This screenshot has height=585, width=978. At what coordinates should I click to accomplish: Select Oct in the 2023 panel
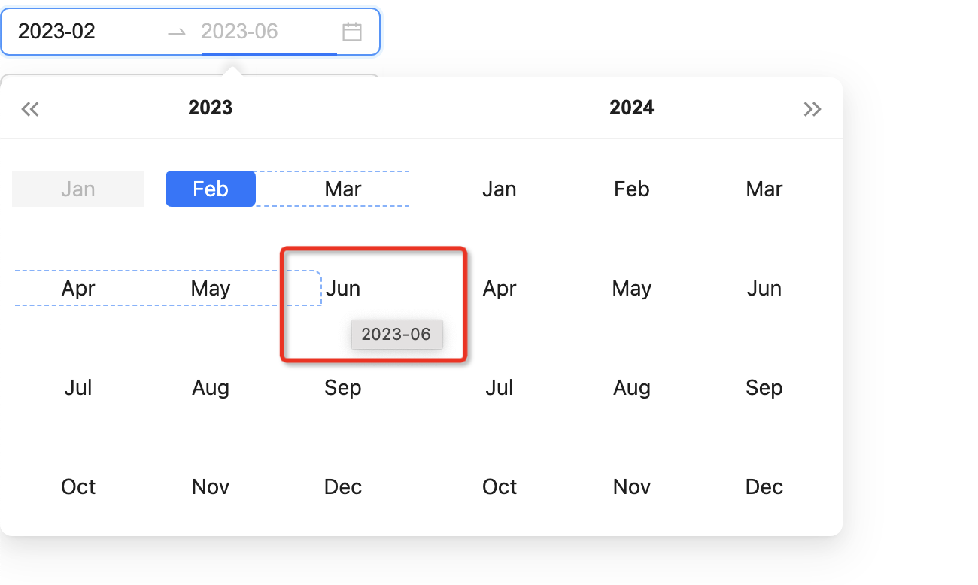pos(77,486)
